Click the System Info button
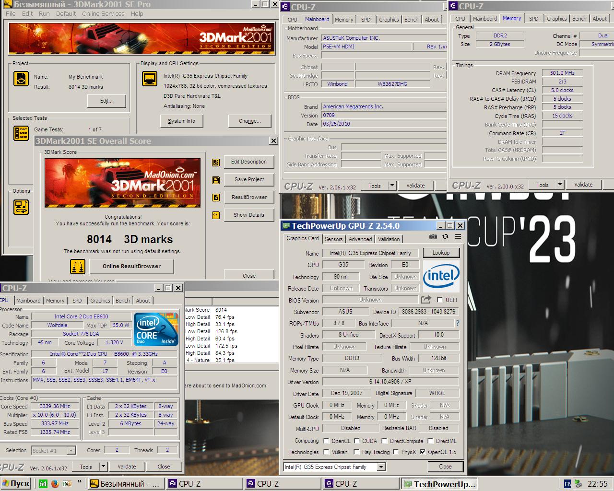This screenshot has width=614, height=491. click(x=181, y=121)
